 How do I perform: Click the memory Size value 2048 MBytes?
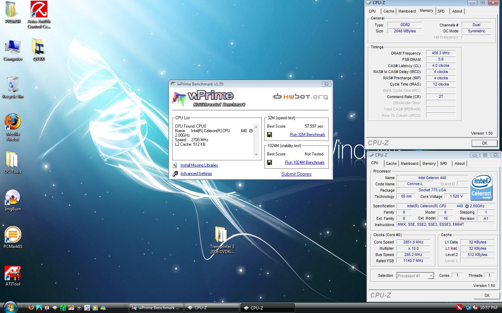pyautogui.click(x=405, y=31)
